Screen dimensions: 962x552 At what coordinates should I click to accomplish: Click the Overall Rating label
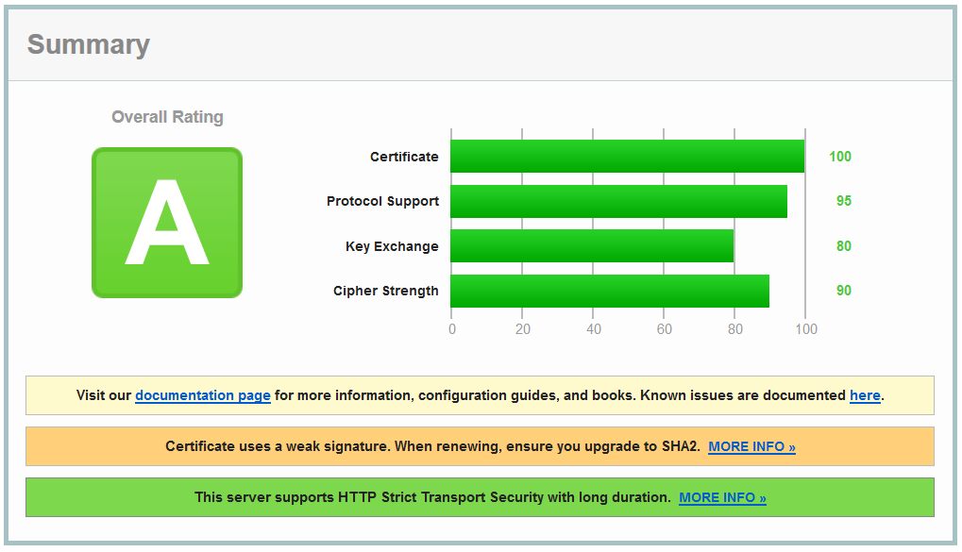point(166,117)
